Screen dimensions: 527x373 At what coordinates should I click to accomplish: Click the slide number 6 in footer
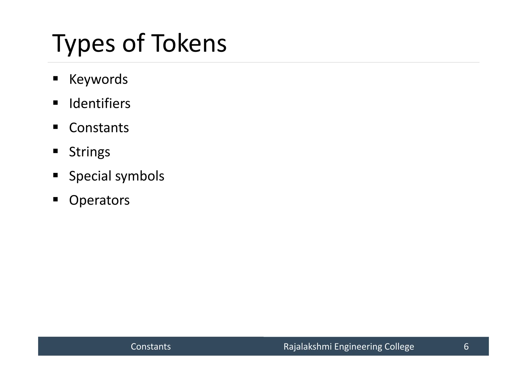click(466, 346)
